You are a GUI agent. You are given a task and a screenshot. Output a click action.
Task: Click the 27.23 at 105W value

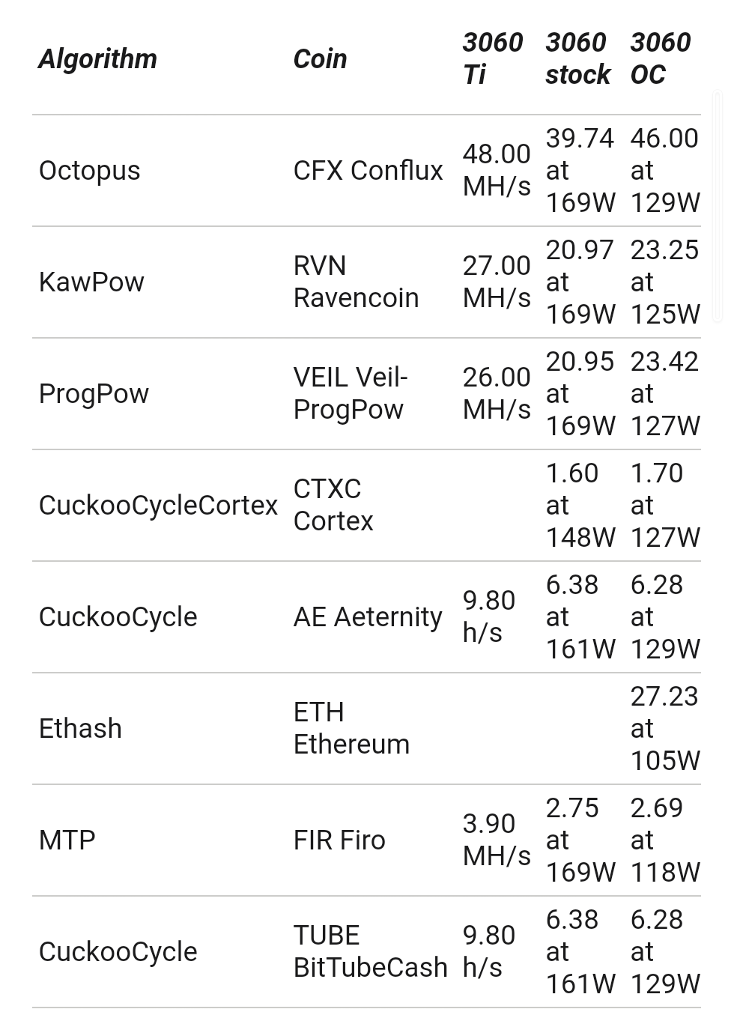click(x=665, y=728)
